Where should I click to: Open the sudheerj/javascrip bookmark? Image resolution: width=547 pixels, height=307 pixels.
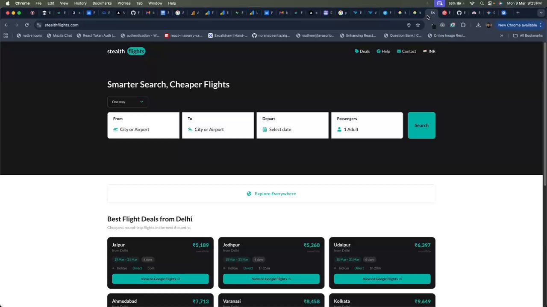[x=315, y=35]
